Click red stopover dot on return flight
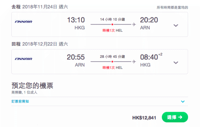200x127 pixels. (x=112, y=62)
